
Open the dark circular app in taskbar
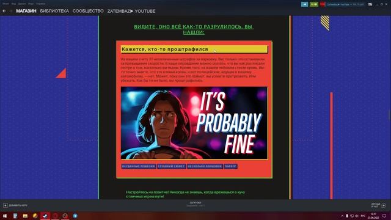coord(65,216)
